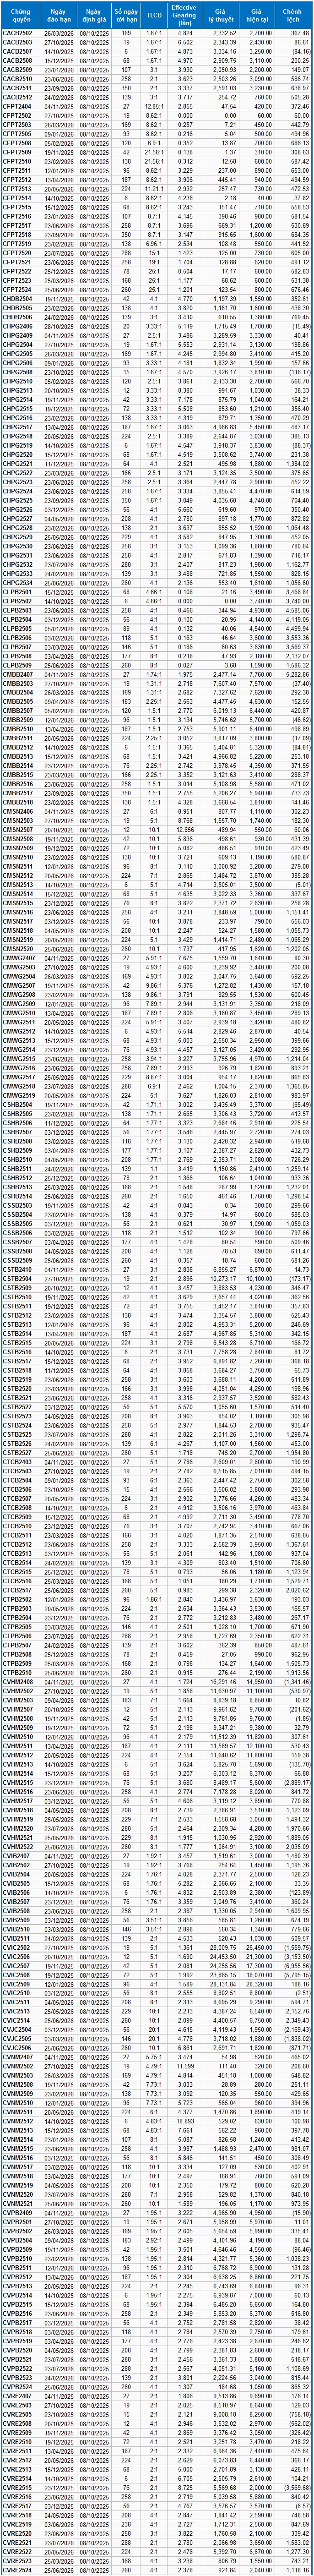Click the 'Số ngày tới hạn' column header

[x=126, y=15]
